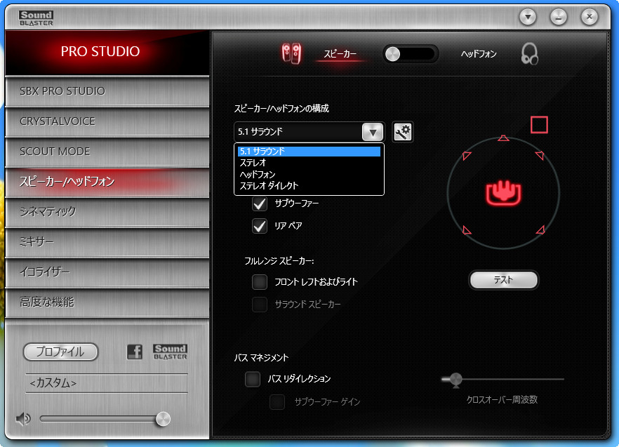Uncheck the リア ペア checkbox
The width and height of the screenshot is (619, 447).
(x=260, y=226)
